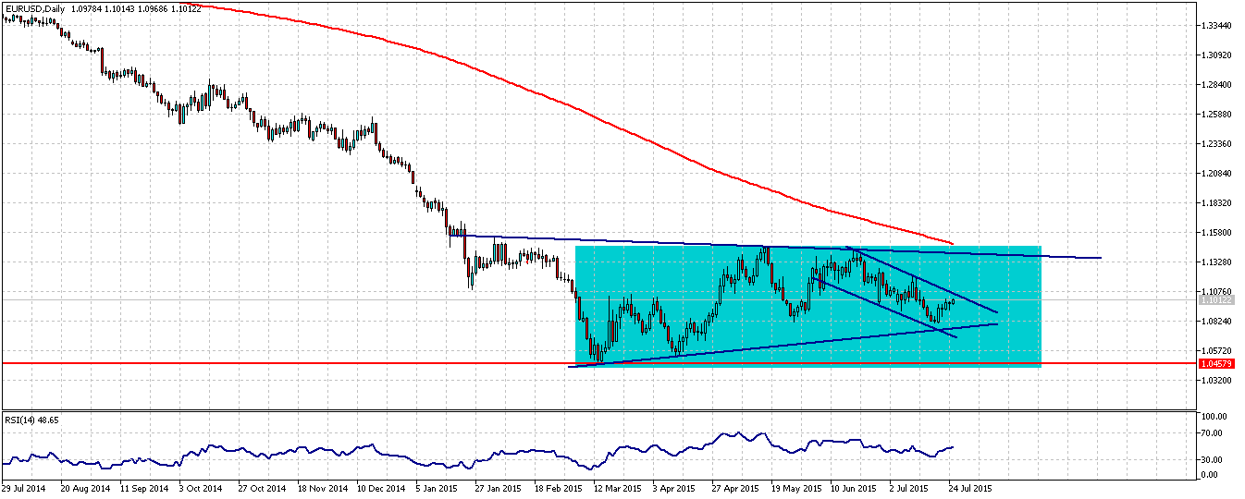
Task: Select the 10 Jun 2015 date label
Action: [x=855, y=487]
